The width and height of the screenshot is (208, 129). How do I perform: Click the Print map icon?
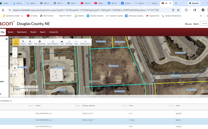(62, 42)
